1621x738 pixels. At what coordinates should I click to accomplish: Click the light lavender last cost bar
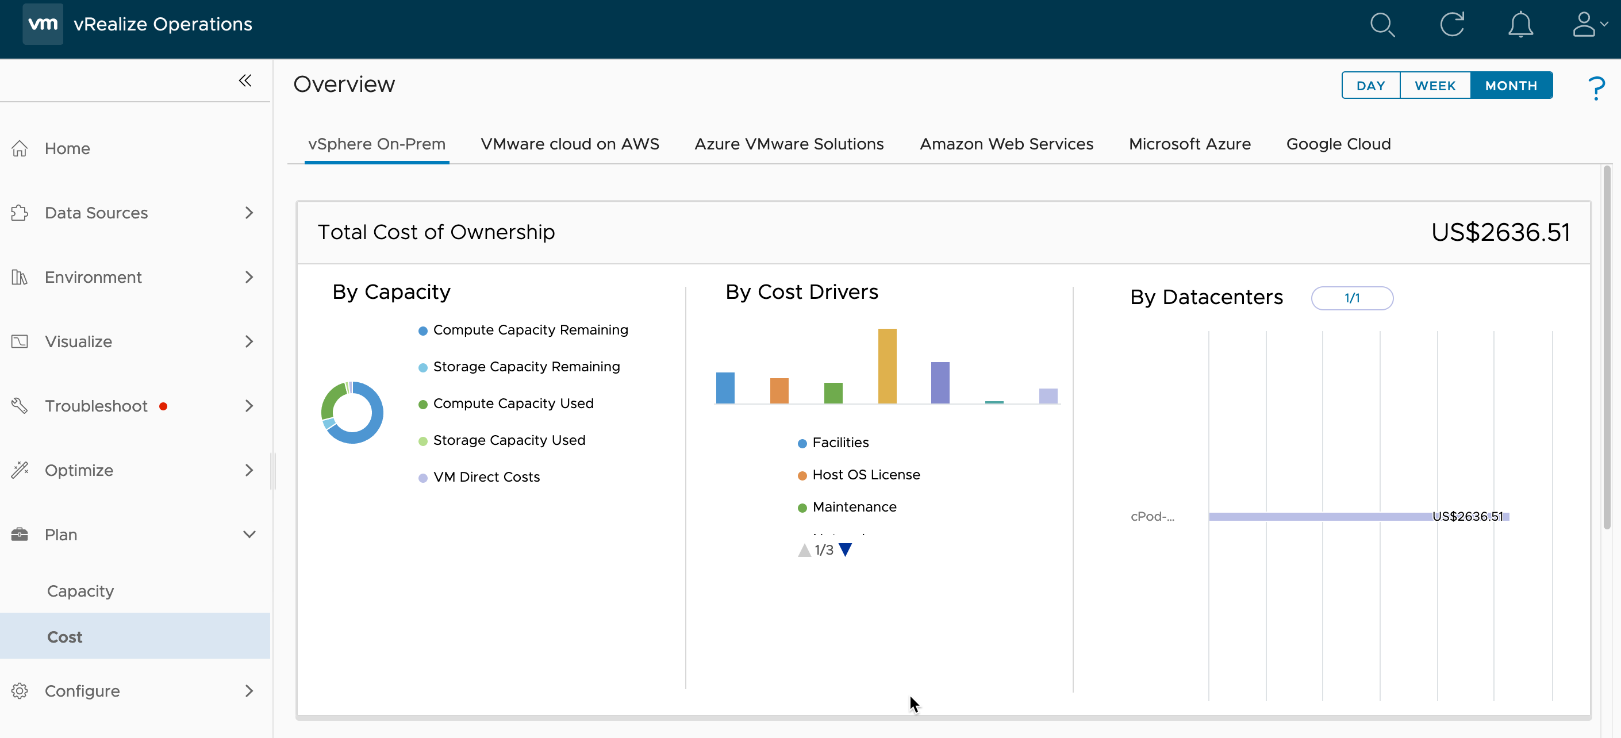pyautogui.click(x=1048, y=396)
